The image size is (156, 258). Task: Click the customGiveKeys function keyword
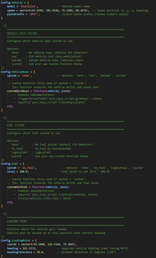tap(40, 91)
